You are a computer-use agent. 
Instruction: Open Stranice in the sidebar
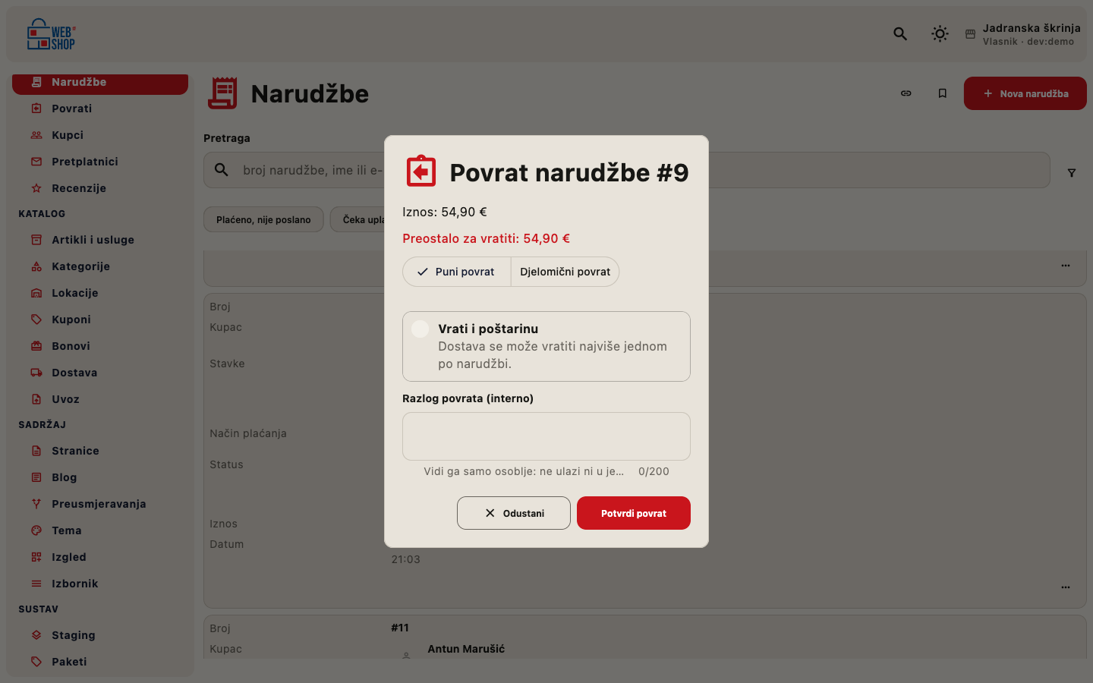100,451
